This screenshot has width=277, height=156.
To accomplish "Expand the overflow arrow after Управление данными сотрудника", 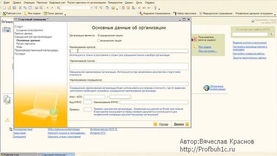I will pos(275,14).
